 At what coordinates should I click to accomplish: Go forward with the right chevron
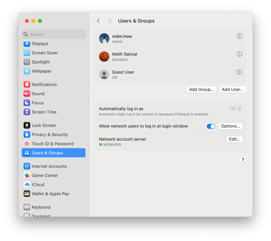[x=110, y=21]
